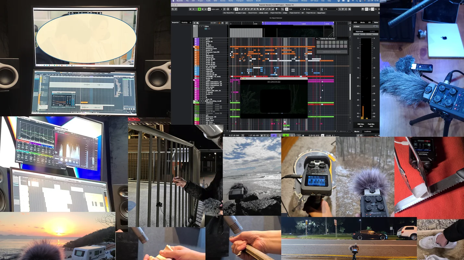Open the Auto-Latch automation mode dropdown
Image resolution: width=464 pixels, height=260 pixels.
point(216,9)
